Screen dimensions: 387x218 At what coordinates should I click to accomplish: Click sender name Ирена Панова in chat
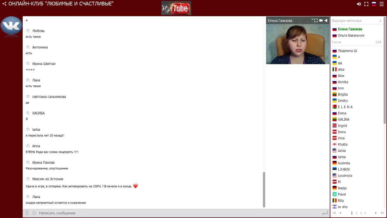click(x=43, y=163)
